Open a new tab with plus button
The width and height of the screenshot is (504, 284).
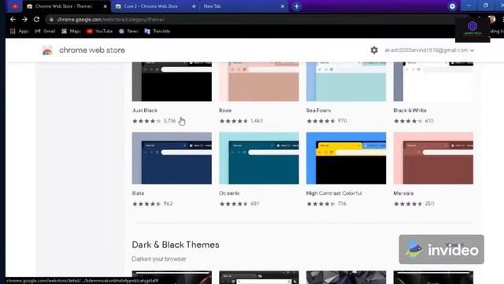tap(296, 6)
